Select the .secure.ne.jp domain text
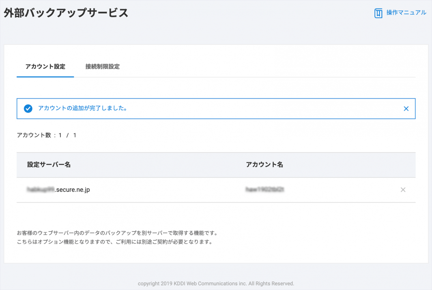Image resolution: width=432 pixels, height=290 pixels. tap(72, 190)
